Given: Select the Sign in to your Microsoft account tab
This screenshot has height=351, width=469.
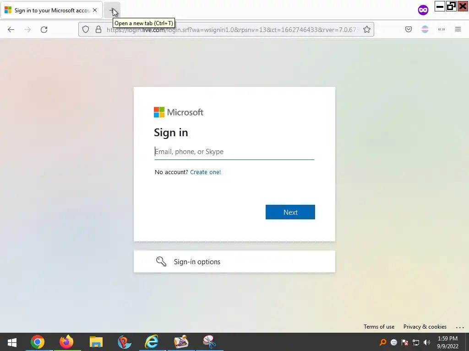Looking at the screenshot, I should point(51,11).
